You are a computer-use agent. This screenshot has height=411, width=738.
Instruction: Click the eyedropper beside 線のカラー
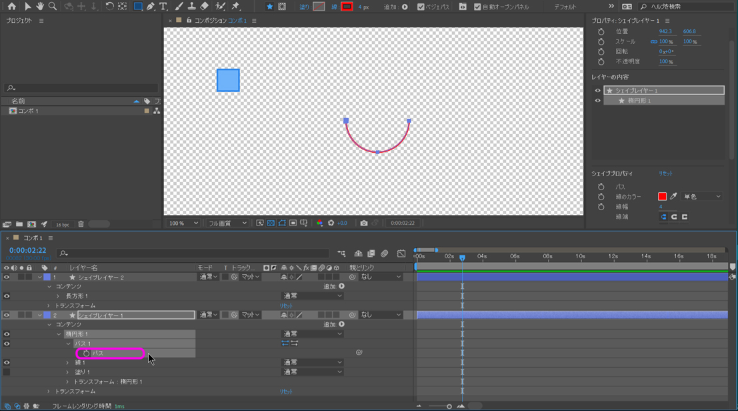pyautogui.click(x=673, y=197)
